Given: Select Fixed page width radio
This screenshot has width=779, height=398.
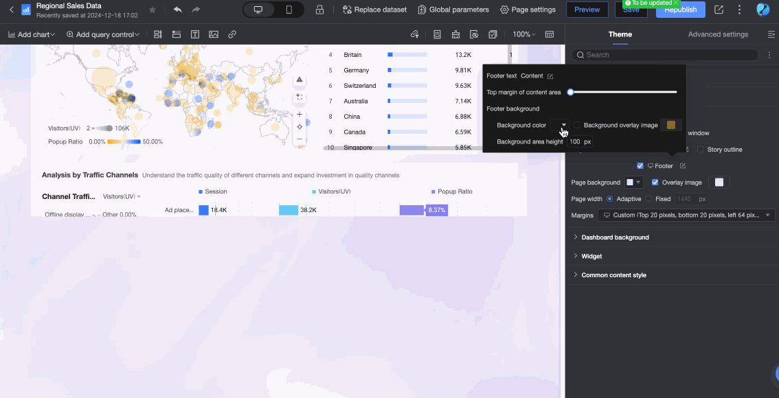Looking at the screenshot, I should point(649,199).
